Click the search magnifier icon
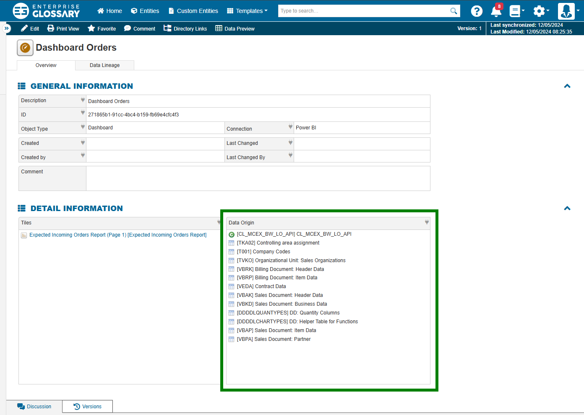Image resolution: width=584 pixels, height=415 pixels. point(454,11)
